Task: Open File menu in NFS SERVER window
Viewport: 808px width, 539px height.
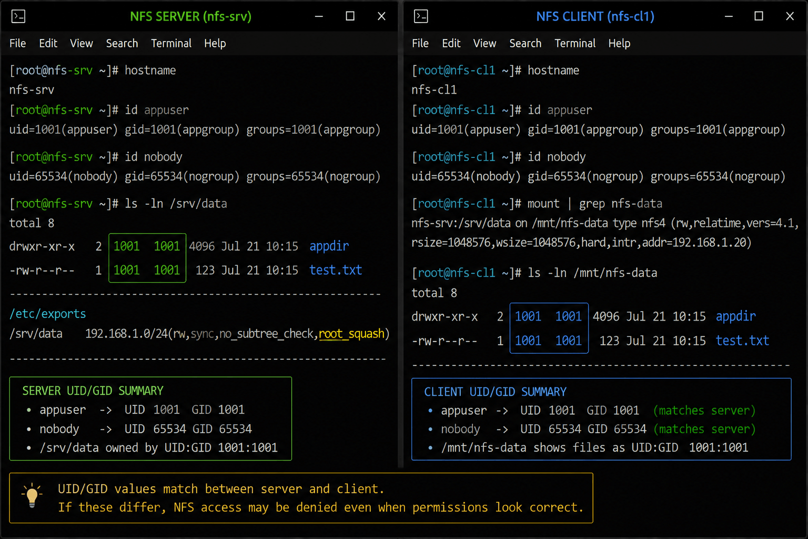Action: point(17,43)
